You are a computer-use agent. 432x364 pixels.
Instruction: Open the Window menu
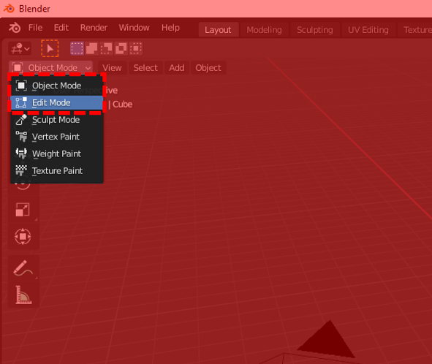coord(134,28)
